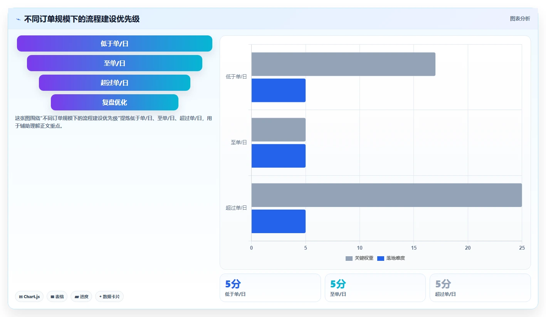546x317 pixels.
Task: Toggle 落地难度 legend entry
Action: point(391,258)
